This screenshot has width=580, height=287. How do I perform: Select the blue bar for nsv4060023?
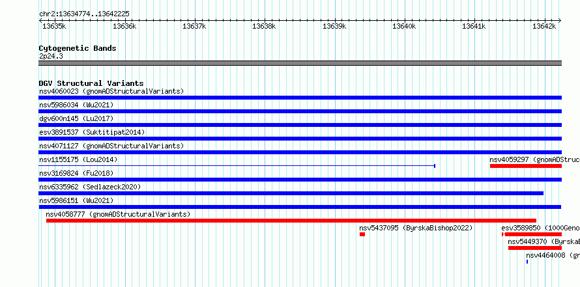pos(300,98)
